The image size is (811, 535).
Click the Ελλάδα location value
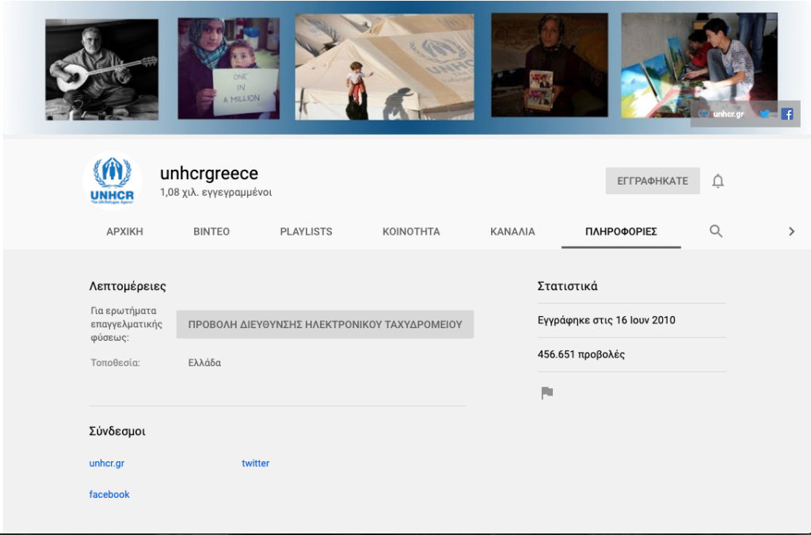tap(204, 363)
